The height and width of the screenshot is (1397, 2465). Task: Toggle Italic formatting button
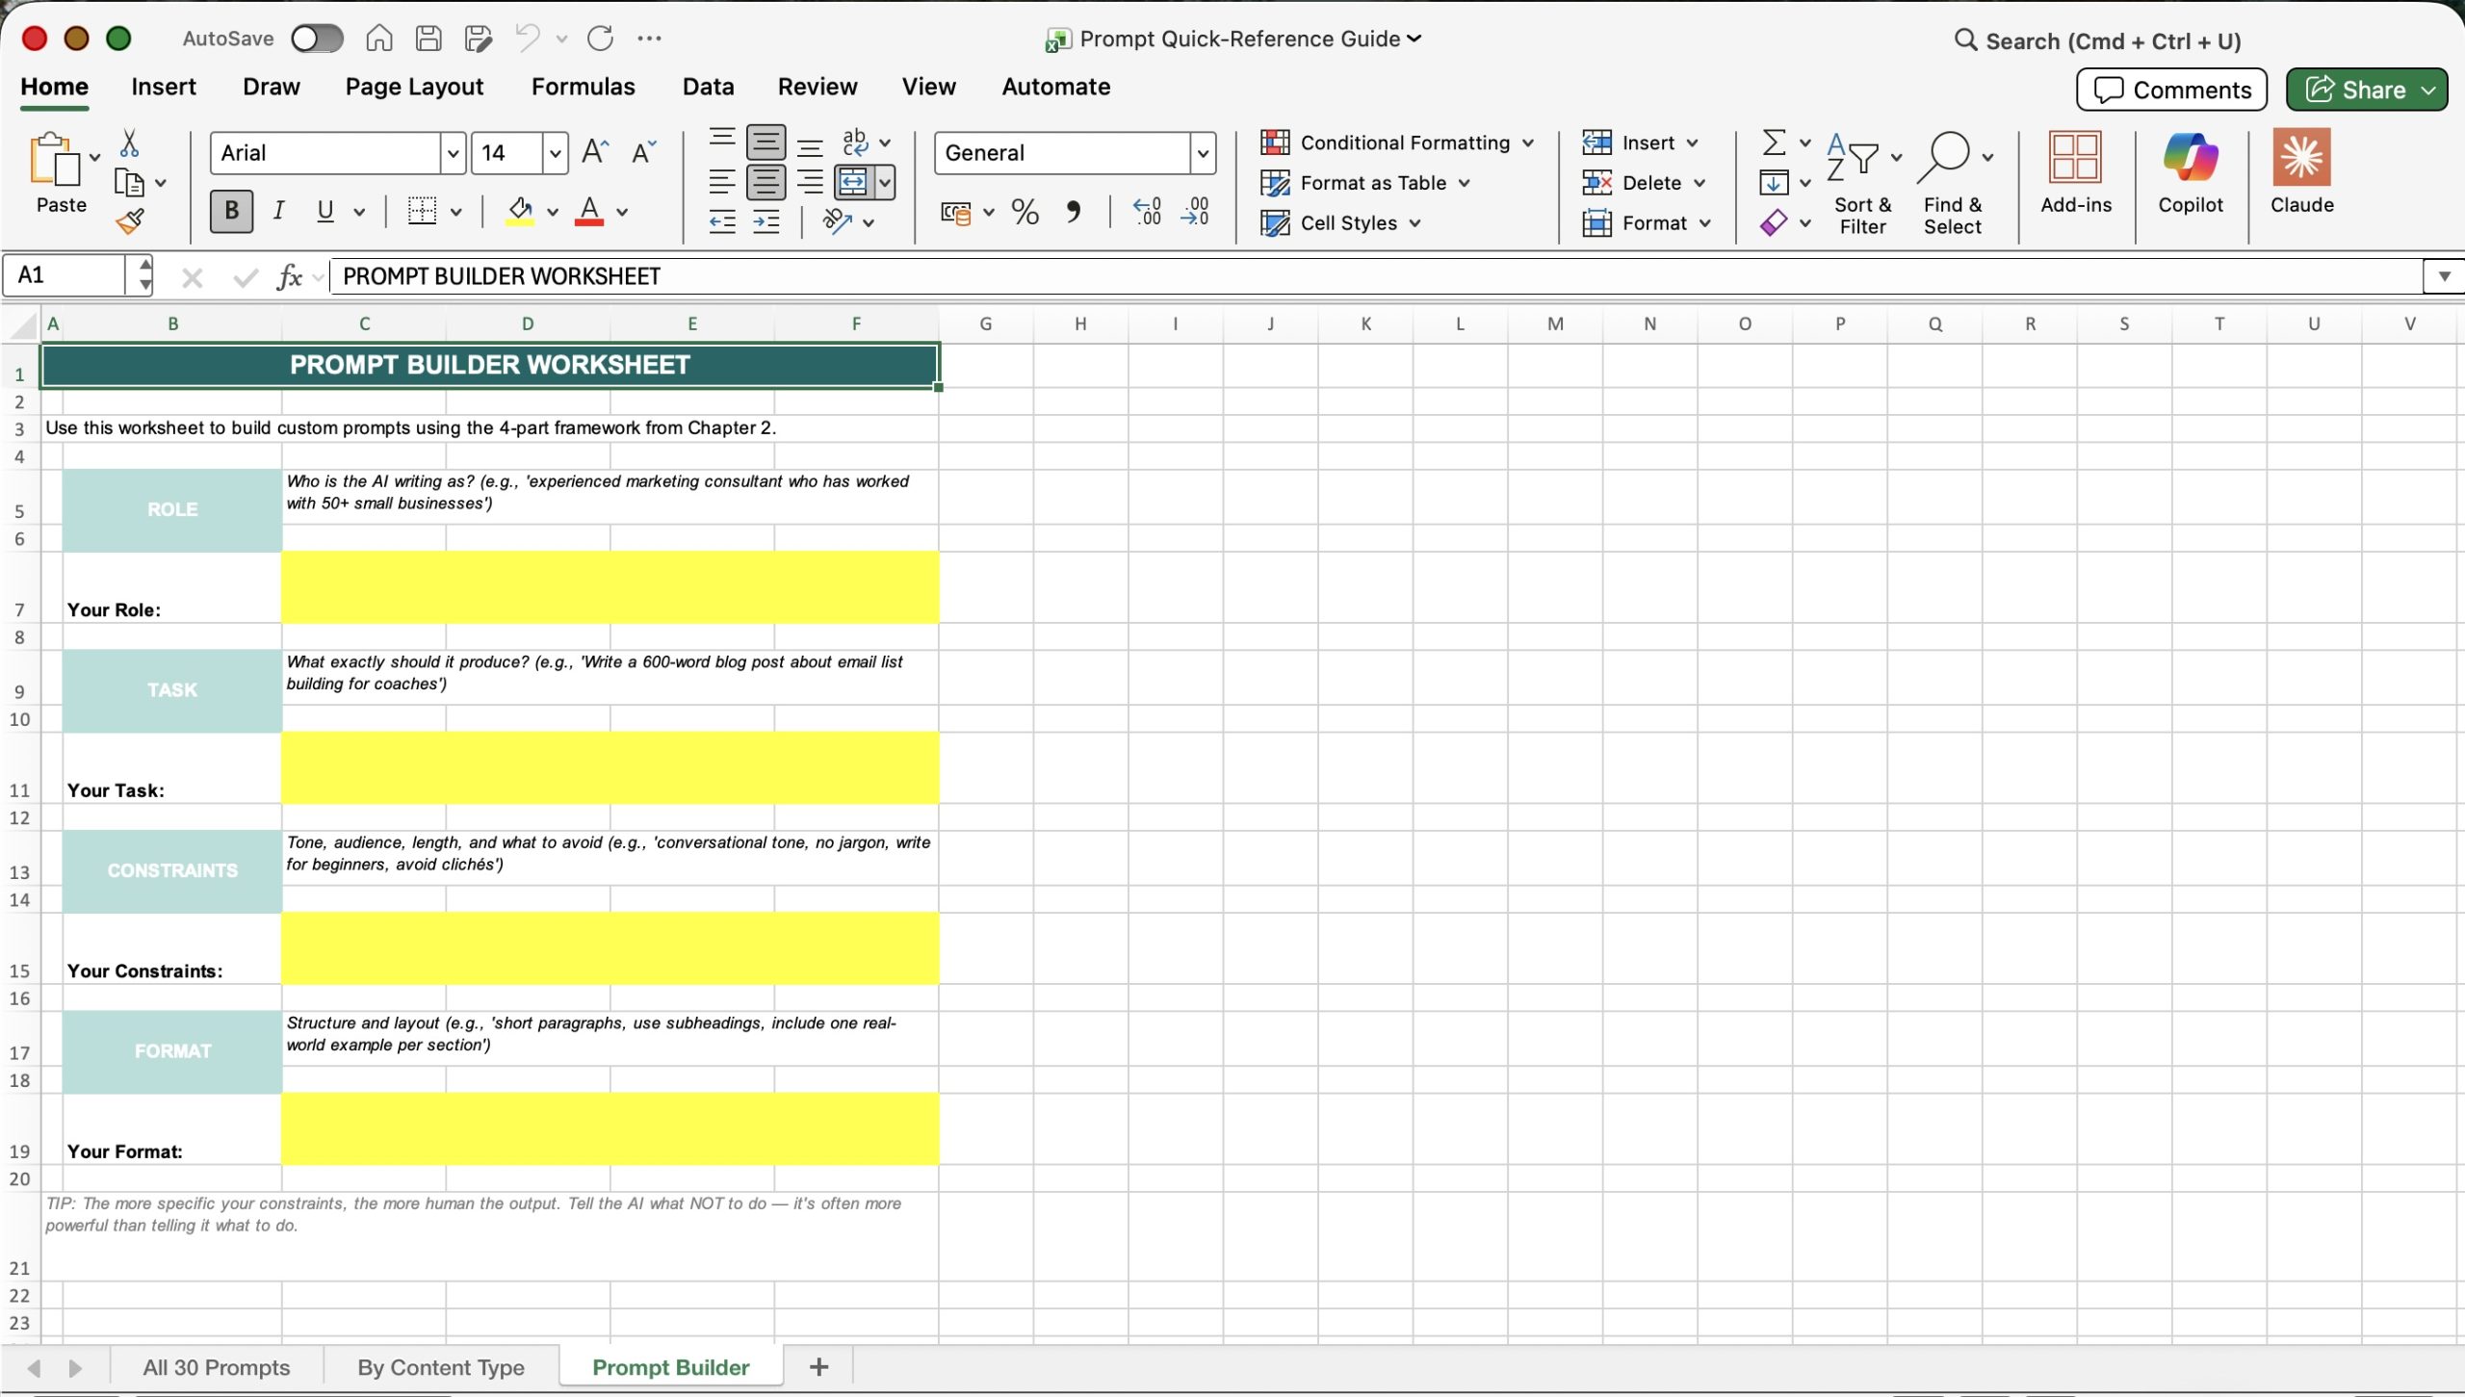coord(278,211)
